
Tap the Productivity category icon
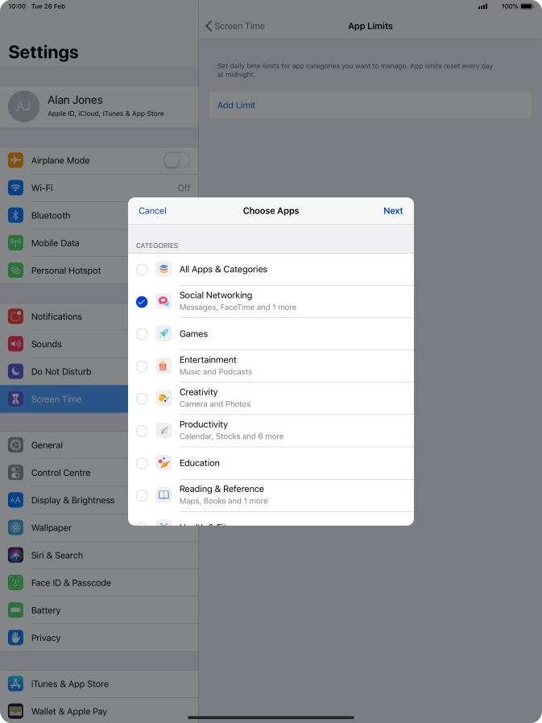click(163, 431)
